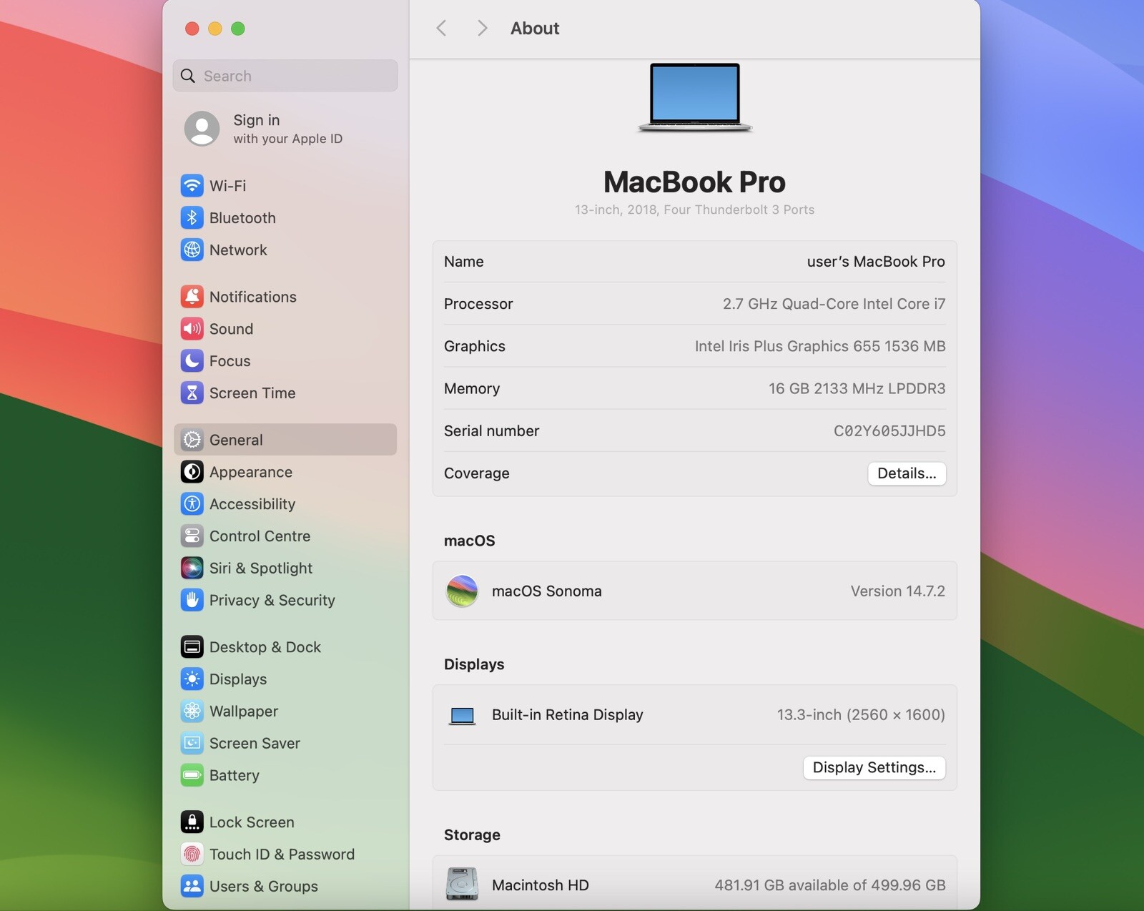Viewport: 1144px width, 911px height.
Task: Click the computer name "user's MacBook Pro"
Action: coord(876,262)
